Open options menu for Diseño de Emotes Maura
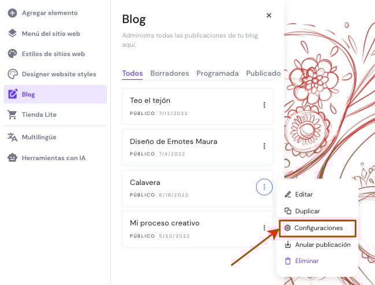375x285 pixels. tap(264, 146)
